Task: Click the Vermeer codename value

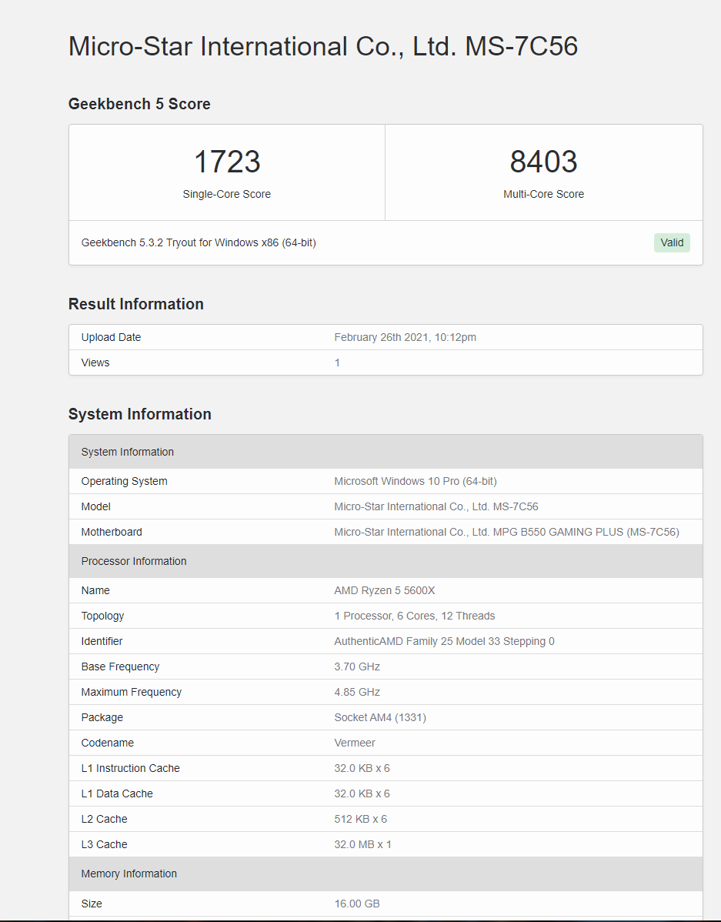Action: (x=355, y=743)
